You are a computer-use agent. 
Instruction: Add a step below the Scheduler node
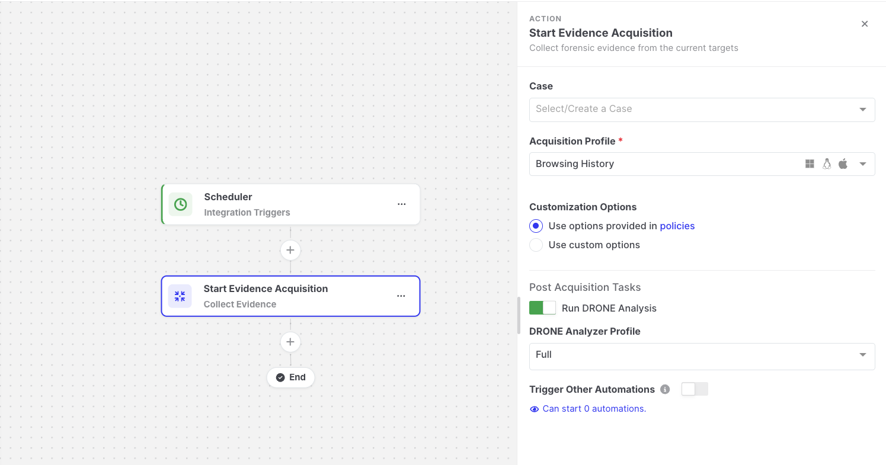(290, 250)
